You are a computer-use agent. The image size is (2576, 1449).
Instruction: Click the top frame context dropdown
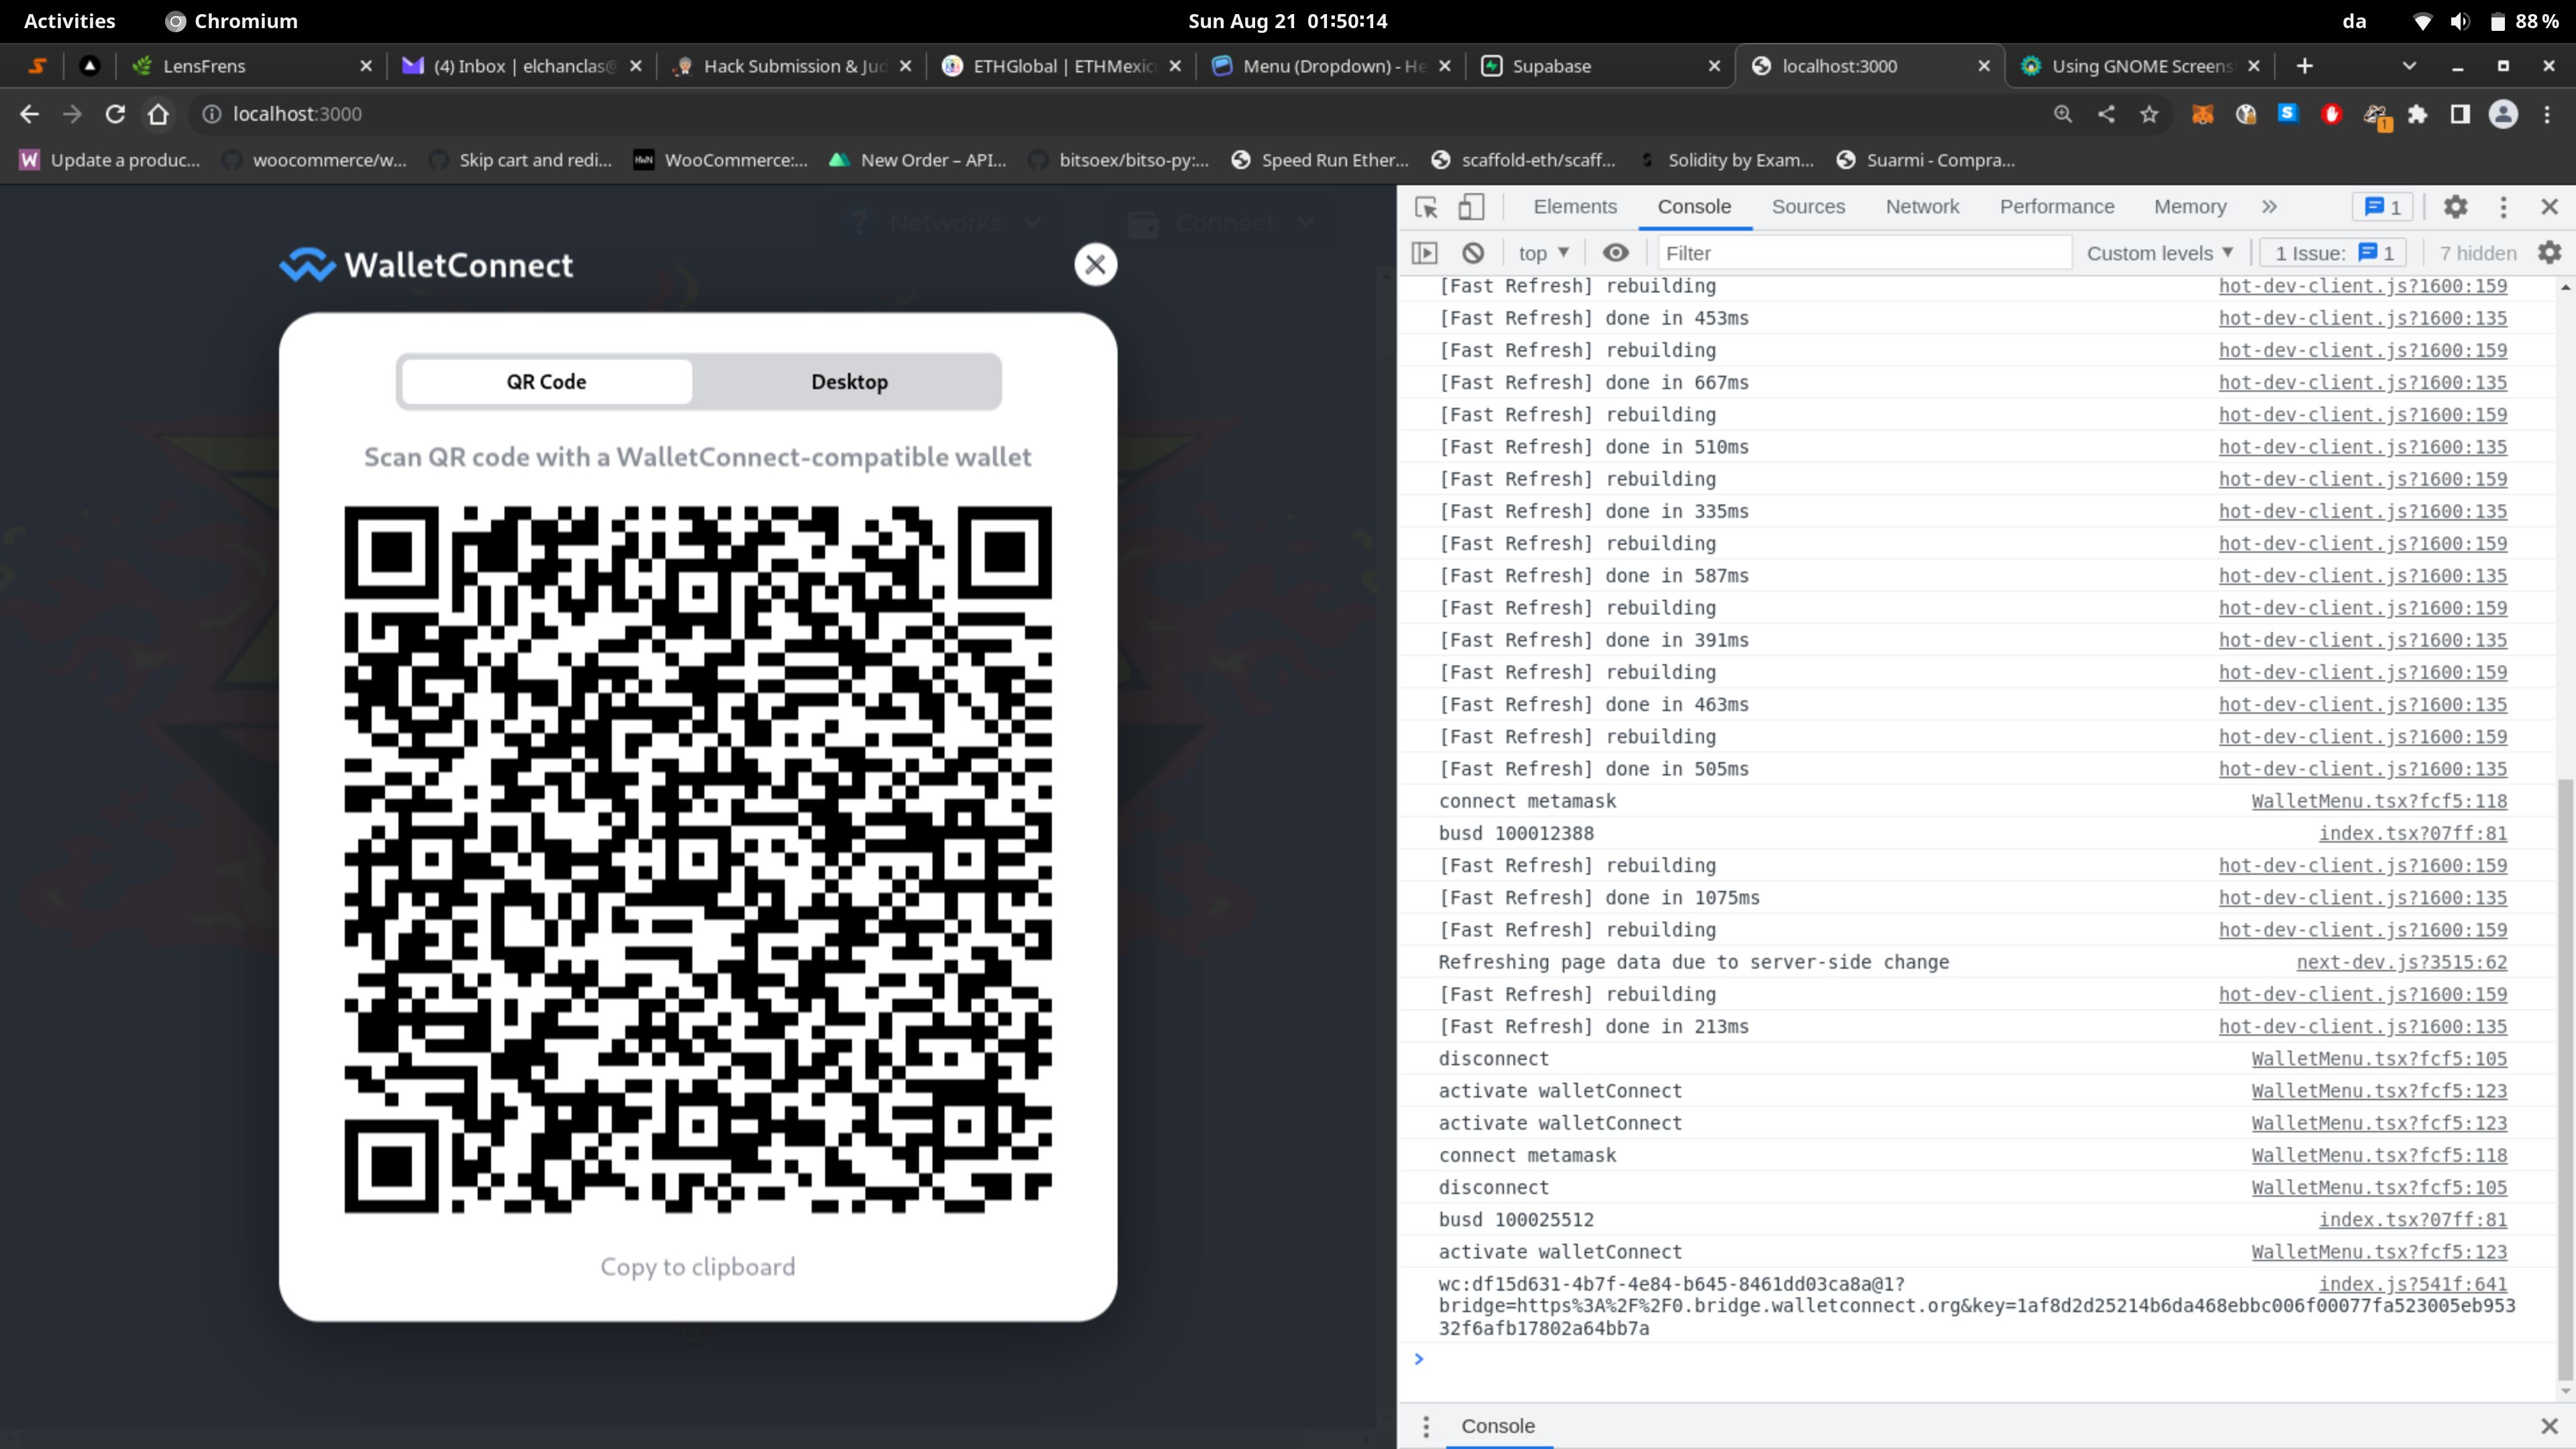[1540, 252]
